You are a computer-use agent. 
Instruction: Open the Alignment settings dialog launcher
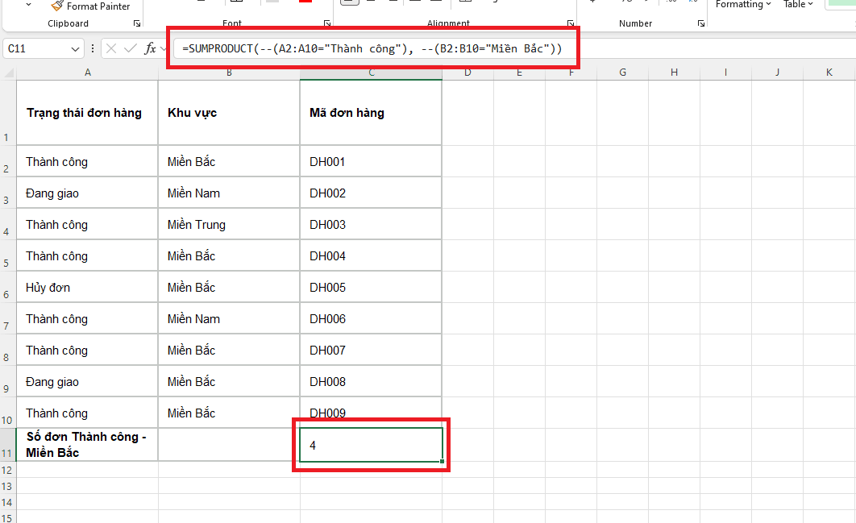pos(571,23)
